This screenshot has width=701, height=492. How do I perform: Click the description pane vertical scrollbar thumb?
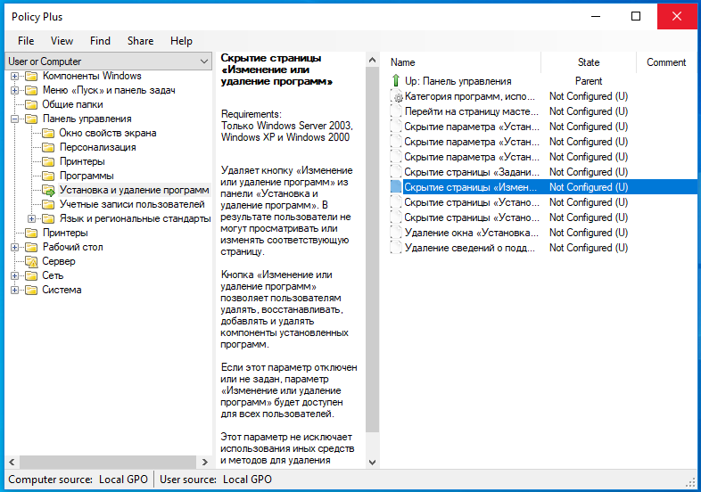pos(372,250)
